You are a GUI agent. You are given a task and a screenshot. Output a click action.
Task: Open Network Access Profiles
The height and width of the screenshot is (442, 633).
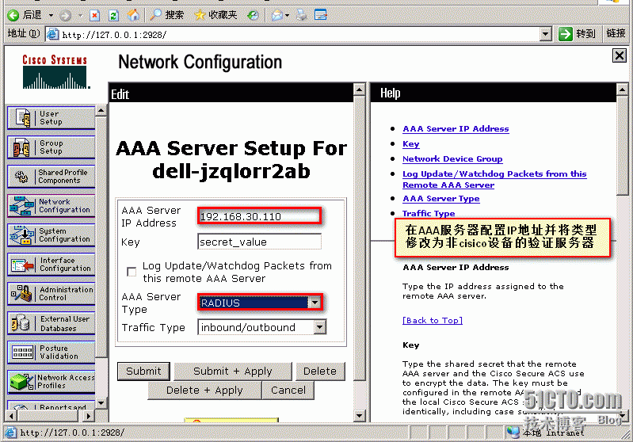click(x=51, y=382)
